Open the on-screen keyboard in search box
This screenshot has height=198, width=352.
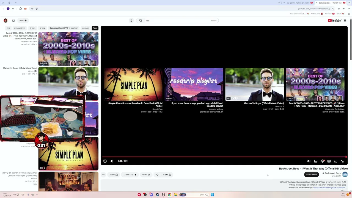point(148,20)
